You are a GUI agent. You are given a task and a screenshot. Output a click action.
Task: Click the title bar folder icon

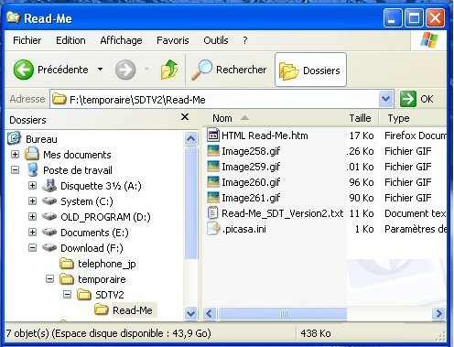[x=13, y=17]
